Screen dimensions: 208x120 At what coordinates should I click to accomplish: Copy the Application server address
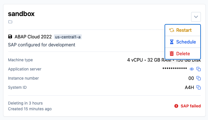tap(199, 69)
